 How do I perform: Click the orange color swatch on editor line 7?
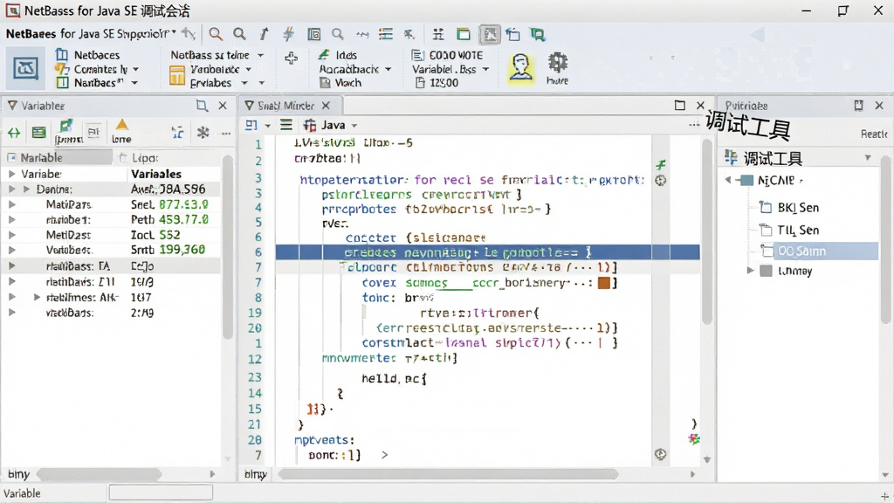tap(604, 282)
